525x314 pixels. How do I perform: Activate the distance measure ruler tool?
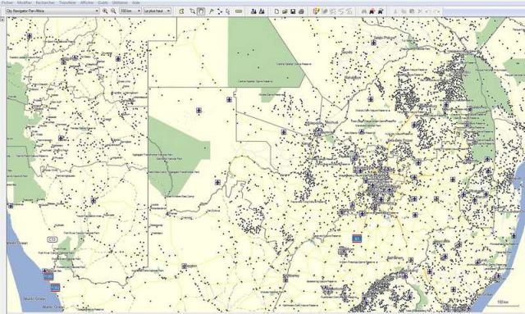click(x=239, y=11)
